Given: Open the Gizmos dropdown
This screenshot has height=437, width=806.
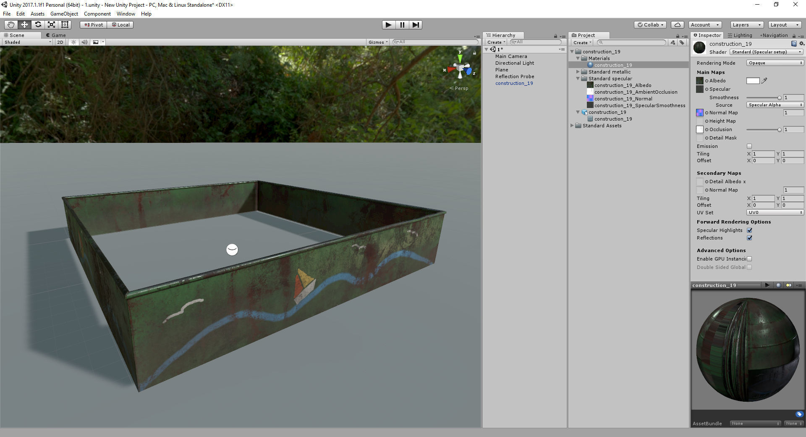Looking at the screenshot, I should click(x=378, y=42).
